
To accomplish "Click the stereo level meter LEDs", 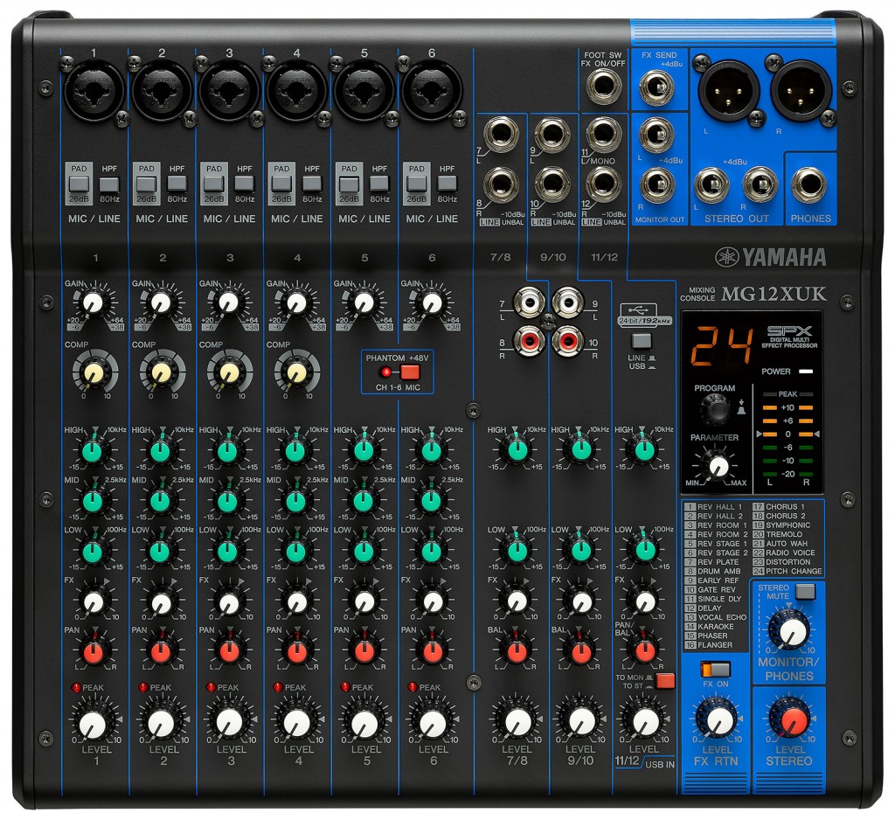I will pyautogui.click(x=787, y=434).
